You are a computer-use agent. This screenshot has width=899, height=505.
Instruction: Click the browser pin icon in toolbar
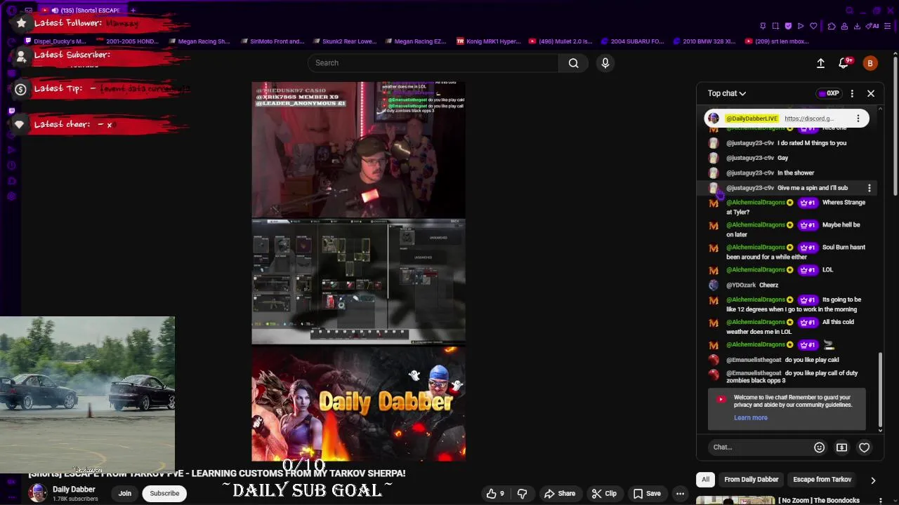(x=763, y=26)
